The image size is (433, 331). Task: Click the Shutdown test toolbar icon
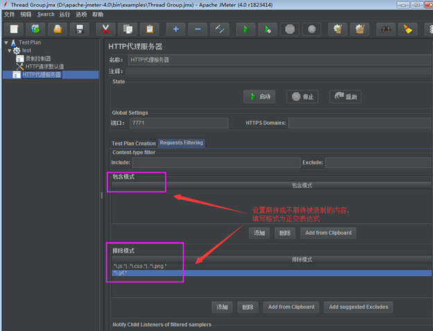(x=312, y=29)
